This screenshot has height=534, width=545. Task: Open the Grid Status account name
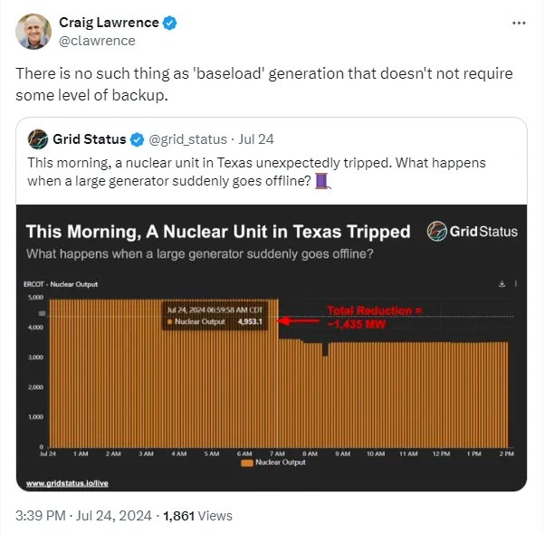pos(90,139)
